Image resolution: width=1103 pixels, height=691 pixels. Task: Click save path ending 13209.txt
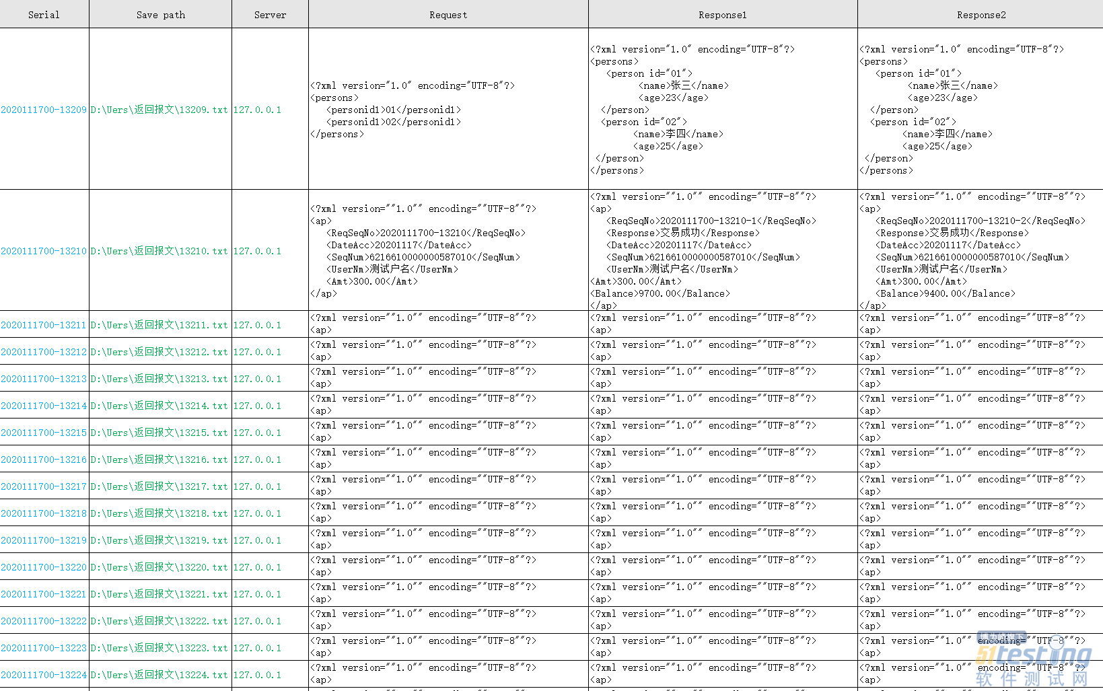click(x=159, y=110)
